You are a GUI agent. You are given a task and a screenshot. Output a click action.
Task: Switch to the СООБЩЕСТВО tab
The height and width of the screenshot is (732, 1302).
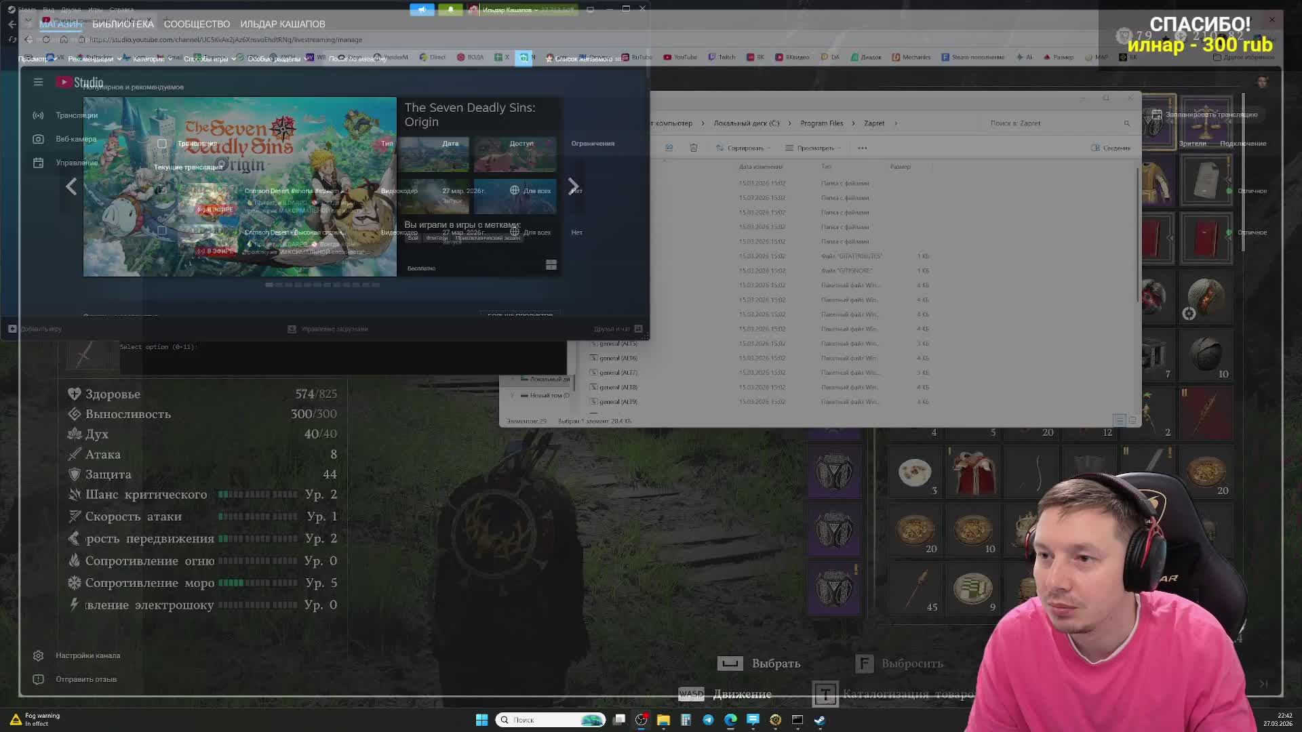[x=197, y=24]
